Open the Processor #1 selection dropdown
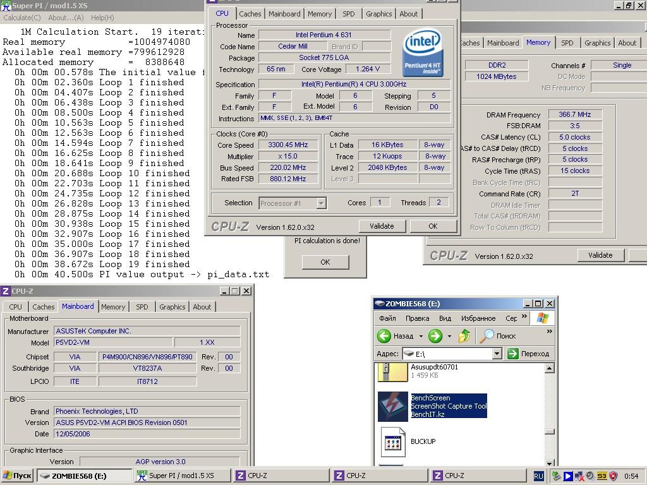This screenshot has height=485, width=647. tap(322, 203)
